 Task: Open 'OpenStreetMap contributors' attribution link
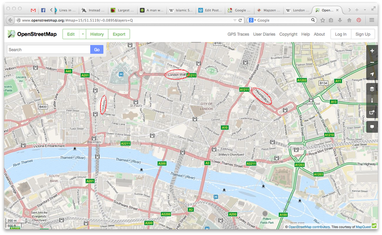tap(309, 227)
